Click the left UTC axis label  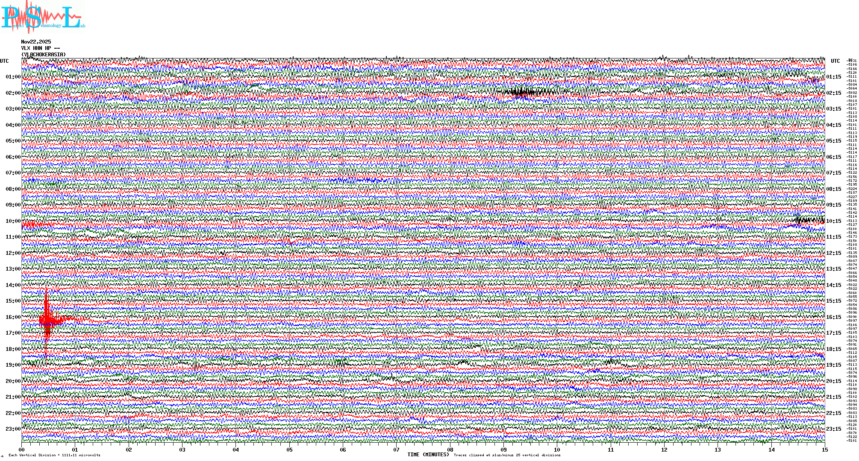[4, 61]
